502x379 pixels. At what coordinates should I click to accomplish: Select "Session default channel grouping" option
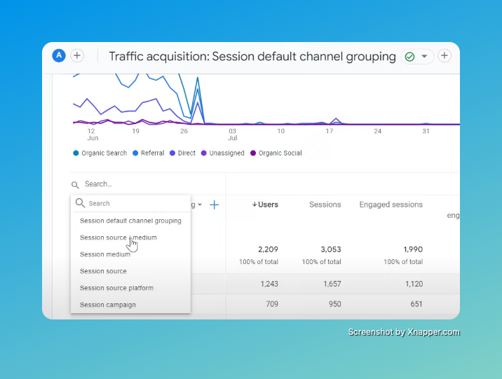pyautogui.click(x=130, y=221)
